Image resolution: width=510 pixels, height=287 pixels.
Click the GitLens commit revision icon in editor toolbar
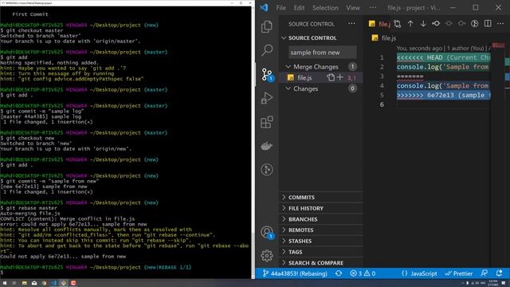click(436, 24)
